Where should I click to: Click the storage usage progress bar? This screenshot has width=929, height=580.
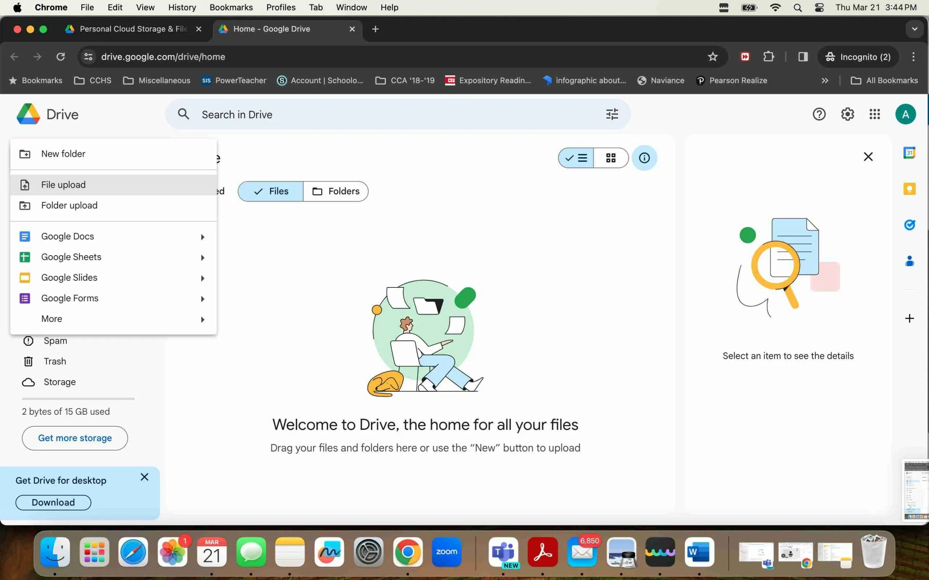tap(78, 399)
